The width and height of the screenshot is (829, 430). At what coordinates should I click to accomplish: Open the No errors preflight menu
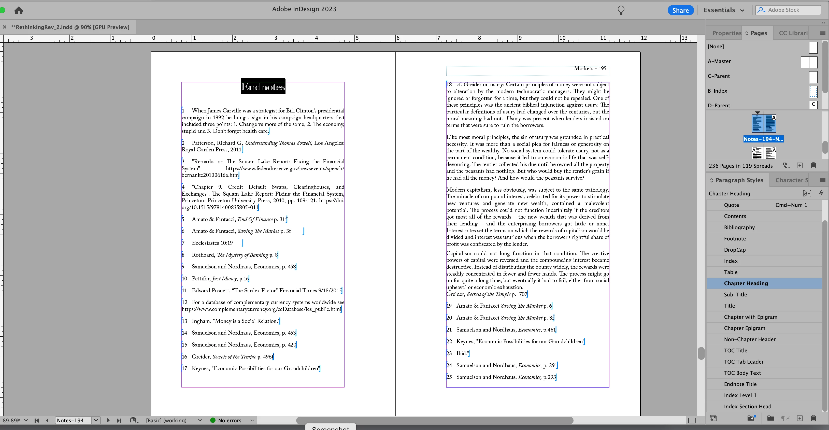coord(252,420)
